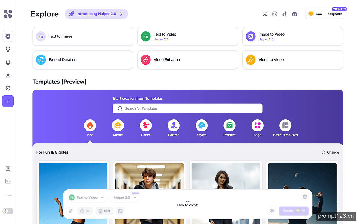This screenshot has width=359, height=224.
Task: Toggle the light/dark theme switch
Action: point(8,211)
